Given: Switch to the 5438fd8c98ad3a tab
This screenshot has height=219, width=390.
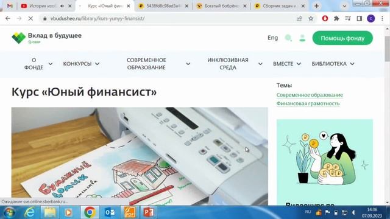Looking at the screenshot, I should (x=163, y=6).
